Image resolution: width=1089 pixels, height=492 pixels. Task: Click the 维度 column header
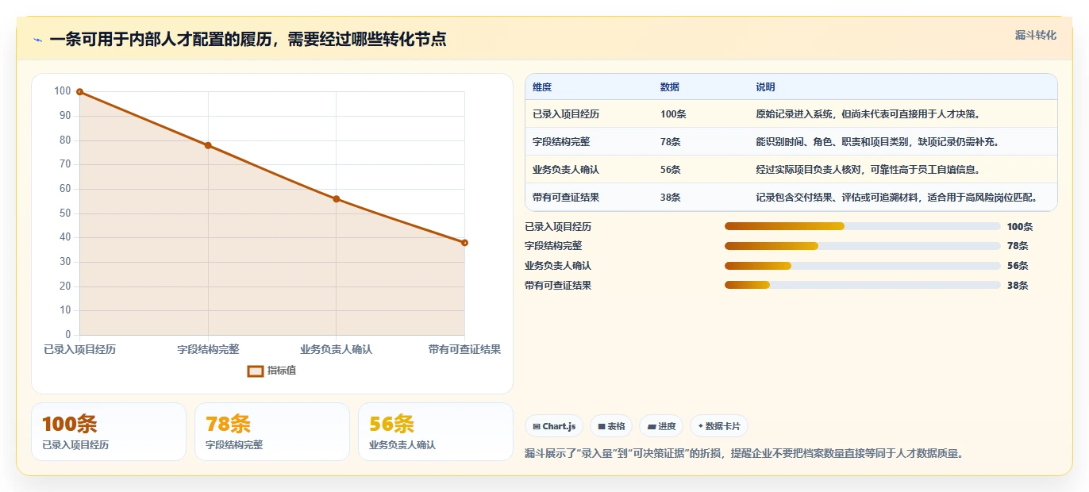(542, 87)
